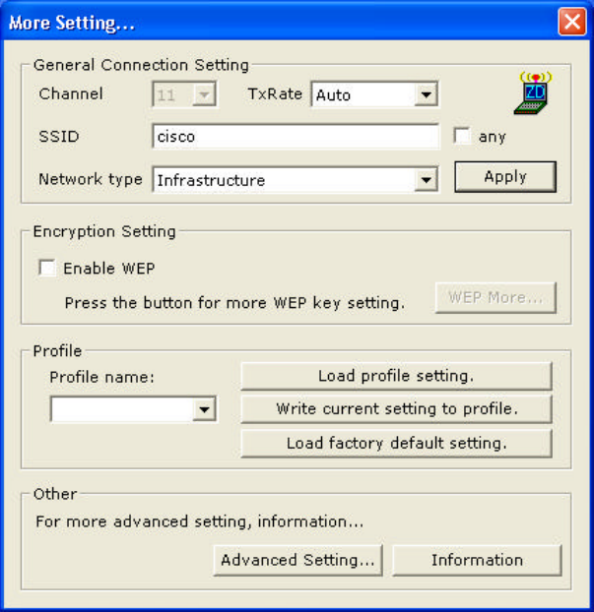594x612 pixels.
Task: Tick the 'any' SSID checkbox
Action: (463, 136)
